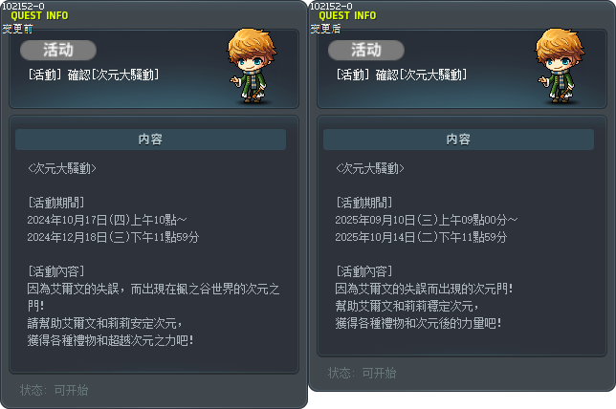The height and width of the screenshot is (409, 616).
Task: Click the 2024年10月17日 start date line
Action: coord(107,220)
